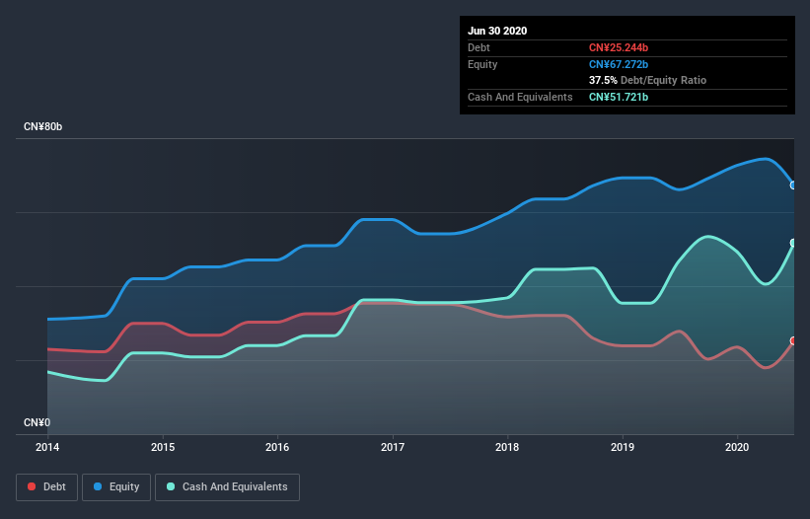Viewport: 810px width, 519px height.
Task: Select the blue Equity endpoint marker
Action: point(793,185)
